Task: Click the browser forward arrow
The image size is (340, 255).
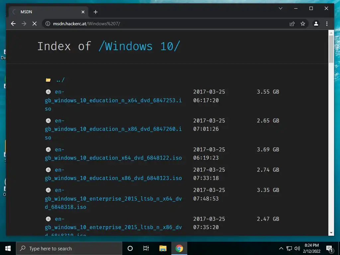Action: 24,24
